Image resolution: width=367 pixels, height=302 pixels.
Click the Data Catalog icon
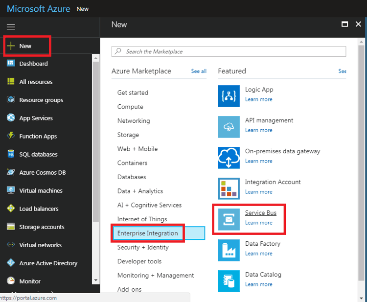(x=229, y=281)
